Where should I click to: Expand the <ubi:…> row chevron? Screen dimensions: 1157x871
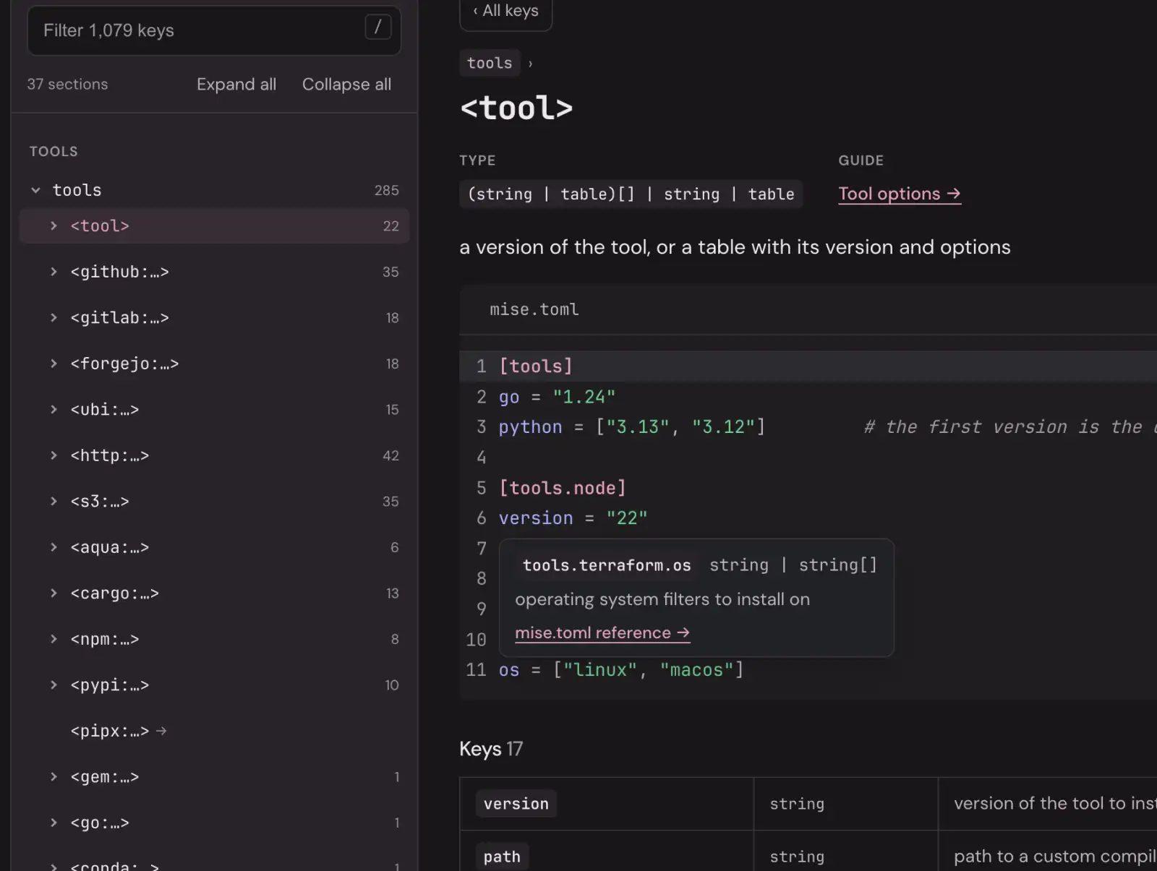pos(54,410)
